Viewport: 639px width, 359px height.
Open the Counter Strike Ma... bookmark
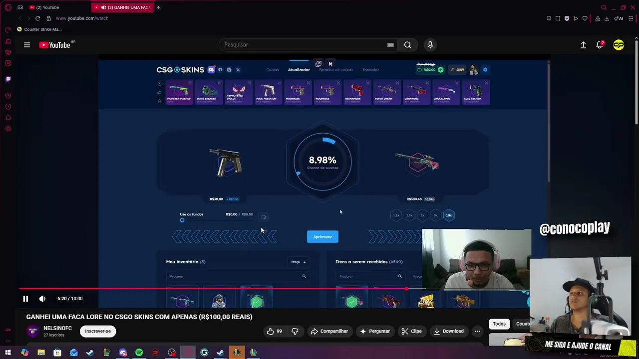[39, 29]
